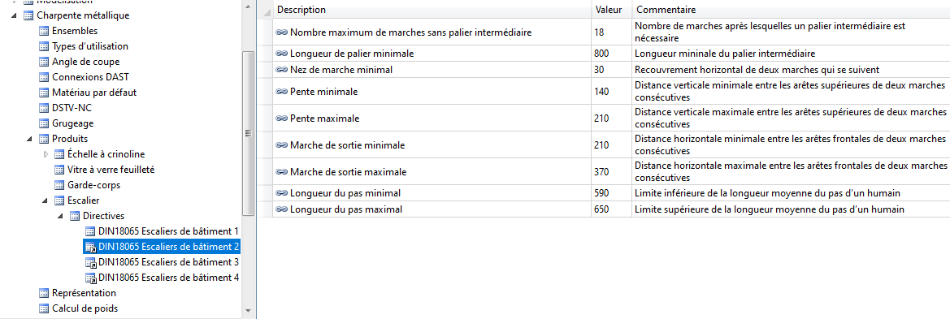This screenshot has height=319, width=950.
Task: Expand the Échelle à crinoline node
Action: point(46,154)
